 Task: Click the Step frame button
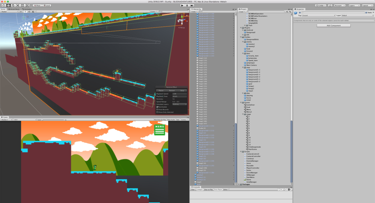[192, 5]
